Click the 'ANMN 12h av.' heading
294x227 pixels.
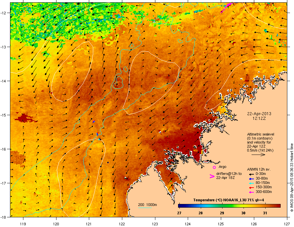259,170
